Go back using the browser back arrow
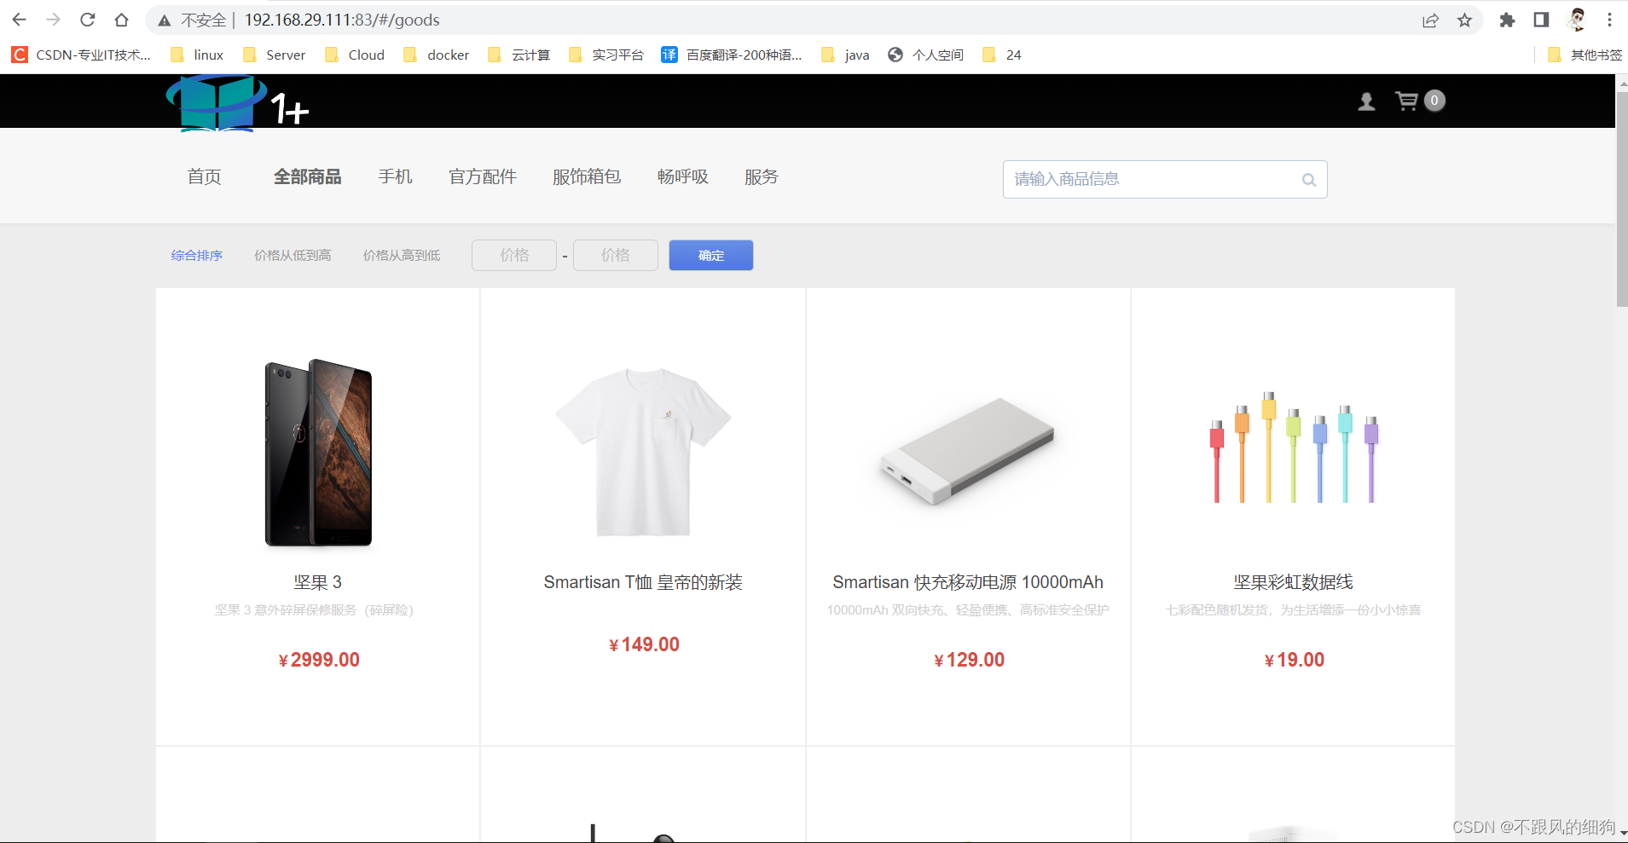 (19, 20)
